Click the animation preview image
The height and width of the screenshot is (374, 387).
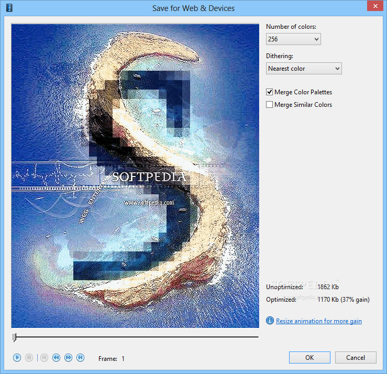[x=135, y=176]
